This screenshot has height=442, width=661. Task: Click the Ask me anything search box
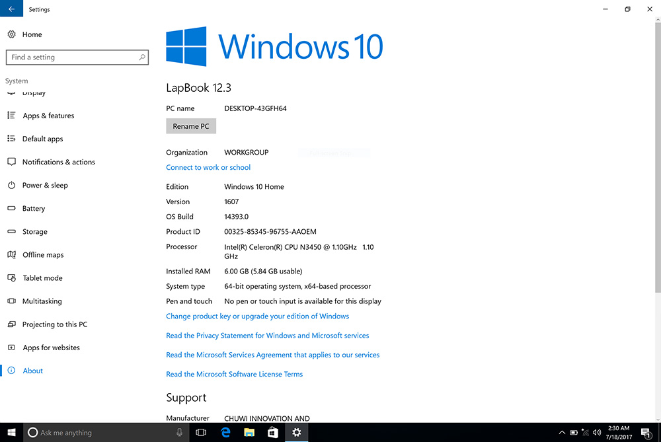(x=105, y=432)
